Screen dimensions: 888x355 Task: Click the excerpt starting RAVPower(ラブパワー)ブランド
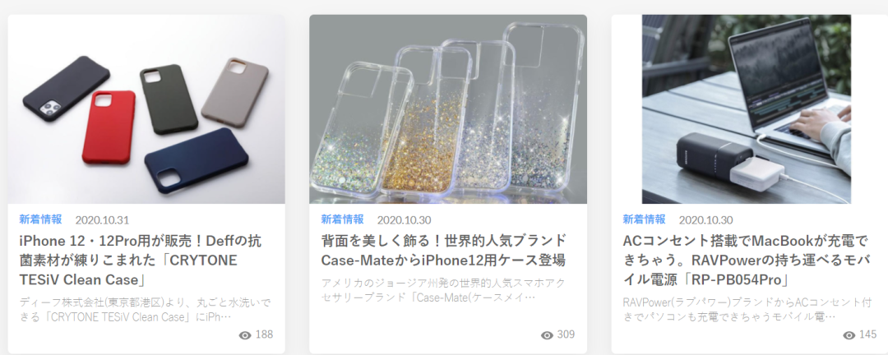[747, 310]
